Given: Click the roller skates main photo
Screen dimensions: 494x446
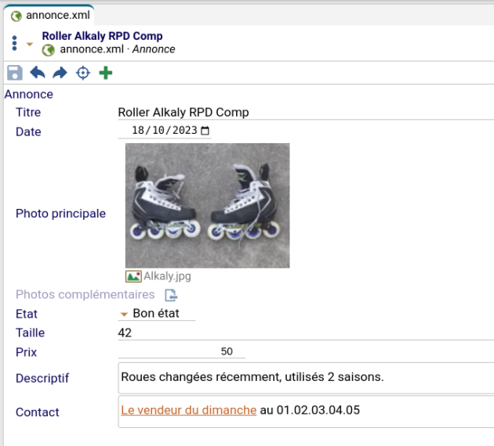Looking at the screenshot, I should point(207,205).
